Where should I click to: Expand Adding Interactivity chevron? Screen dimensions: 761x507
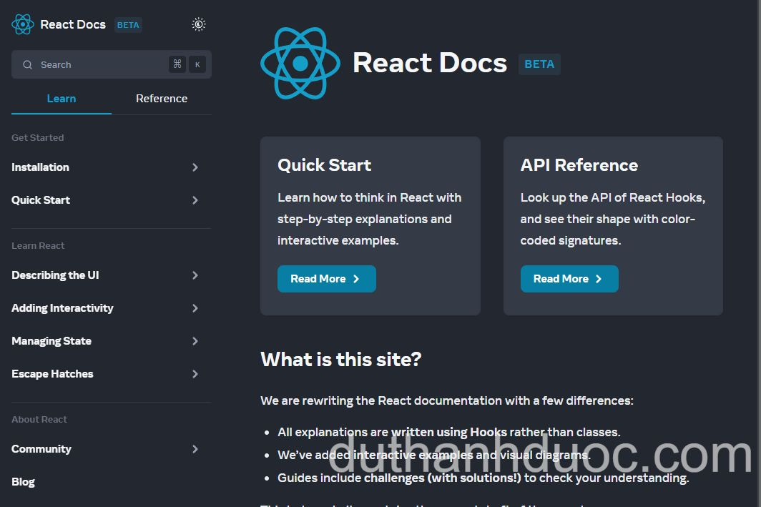195,308
